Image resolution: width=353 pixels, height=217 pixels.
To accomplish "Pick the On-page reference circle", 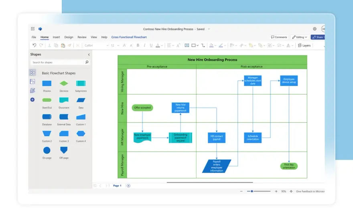I will click(47, 150).
